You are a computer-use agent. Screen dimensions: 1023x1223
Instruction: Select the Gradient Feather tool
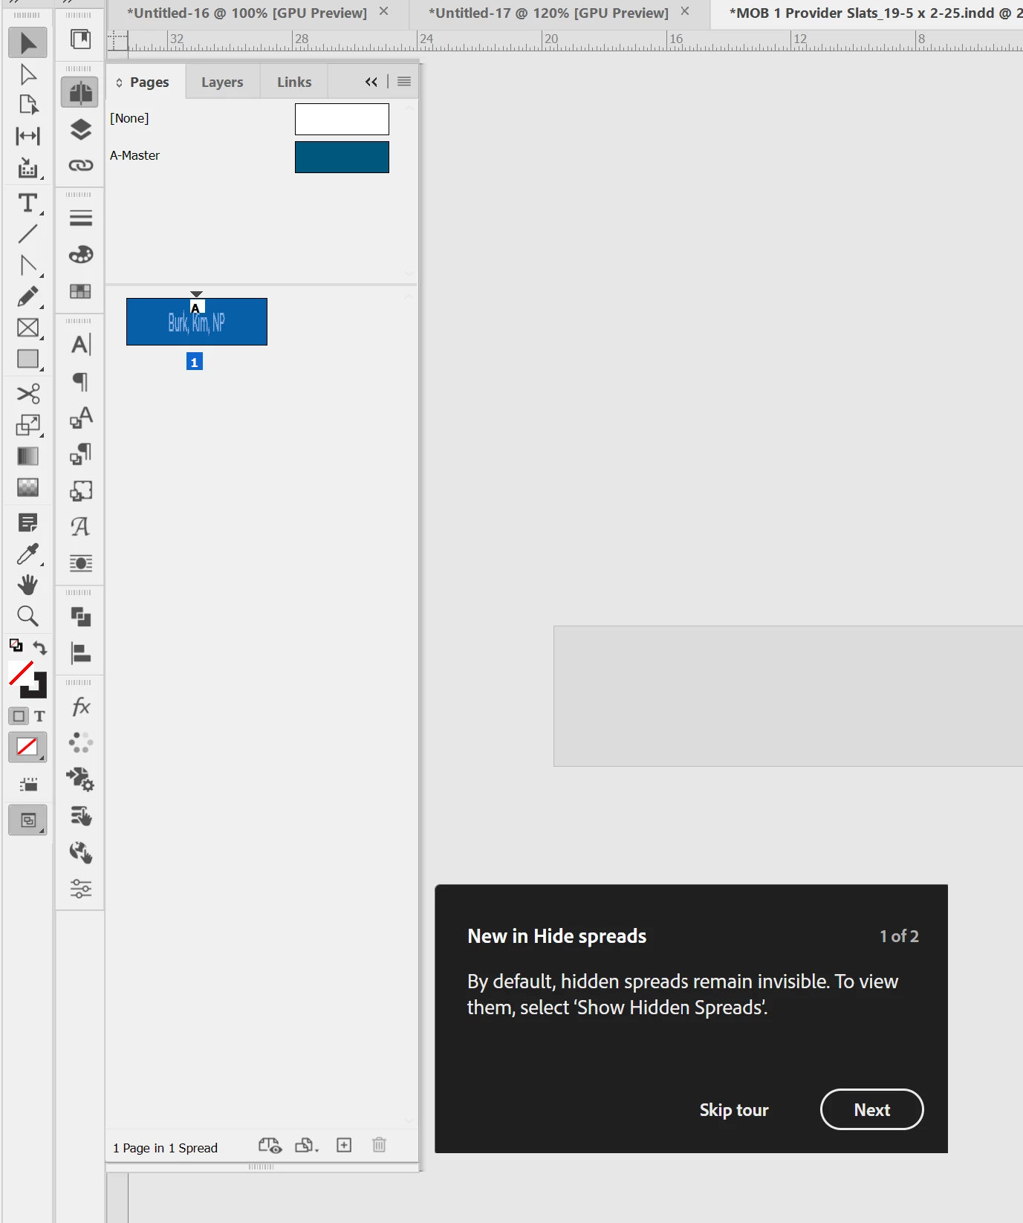(x=27, y=487)
